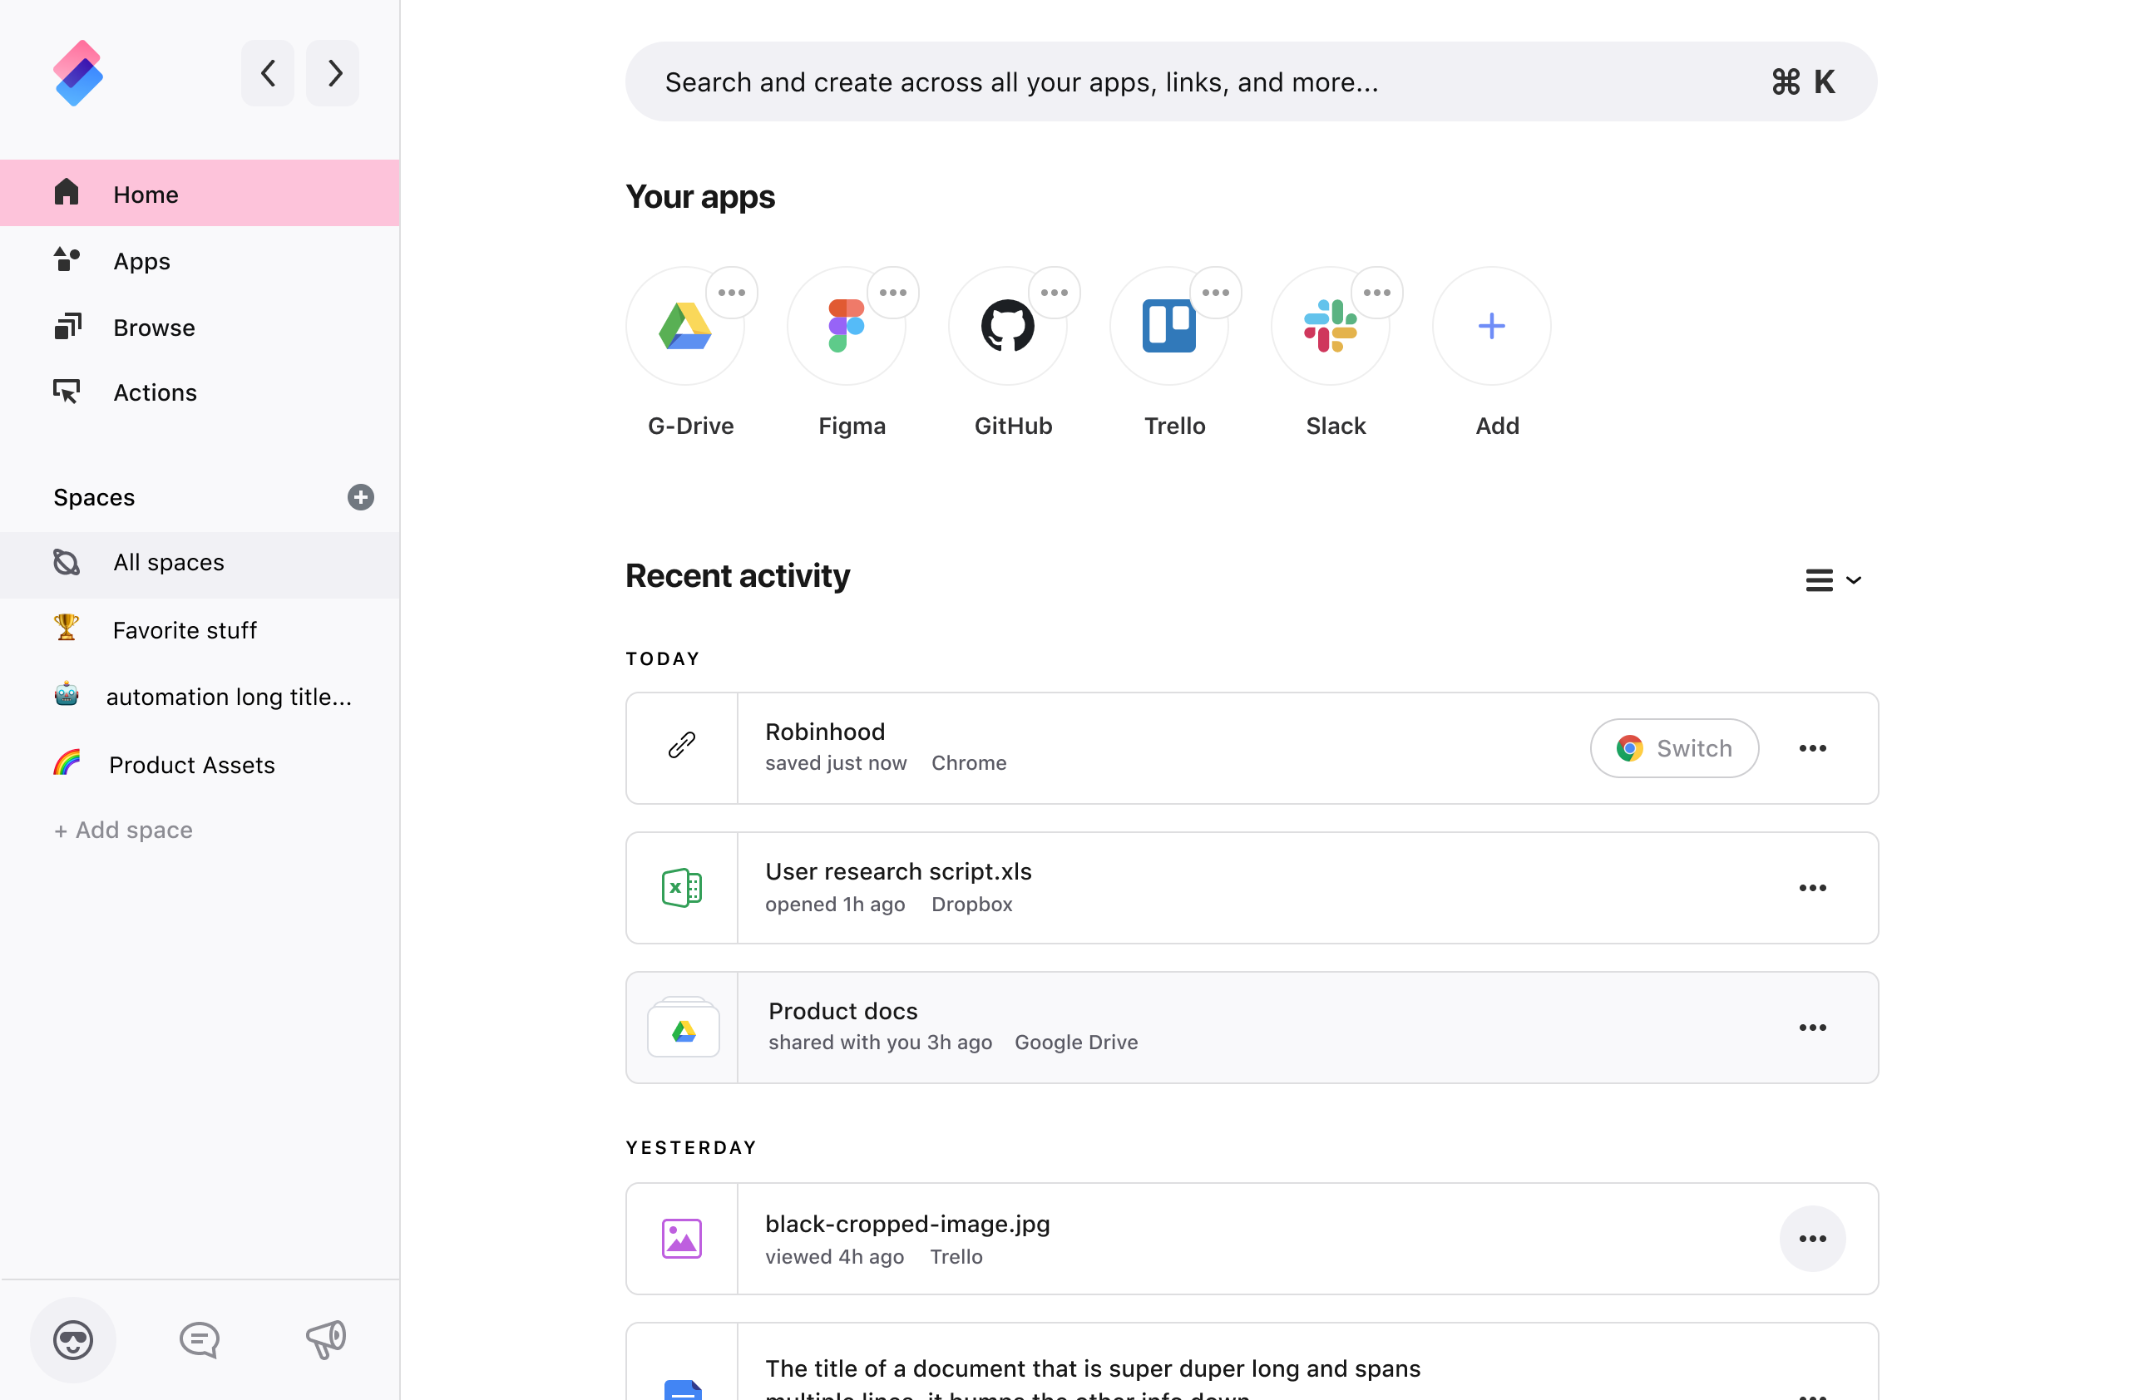This screenshot has height=1400, width=2129.
Task: Click the plus icon next to Spaces
Action: [360, 497]
